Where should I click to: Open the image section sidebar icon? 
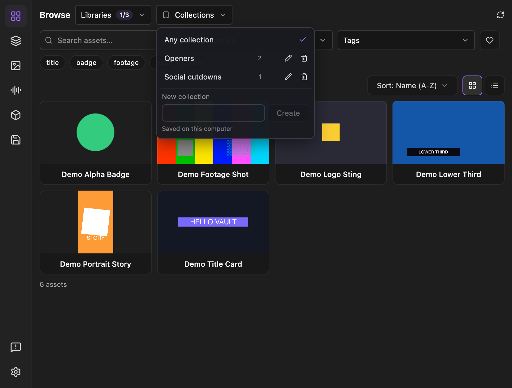[x=16, y=66]
